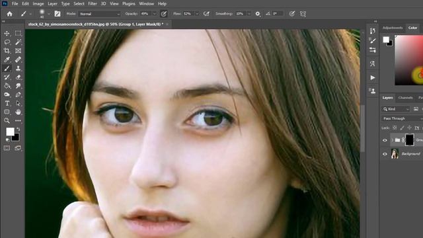The image size is (423, 238).
Task: Open the layer filter Kind dropdown
Action: coord(396,109)
